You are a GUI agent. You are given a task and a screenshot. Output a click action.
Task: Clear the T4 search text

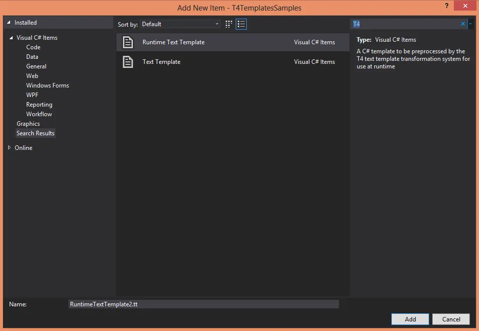click(x=463, y=24)
